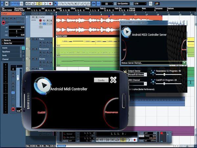Screen dimensions: 197x148
Task: Adjust the Resonance CC Program slider
Action: [164, 75]
